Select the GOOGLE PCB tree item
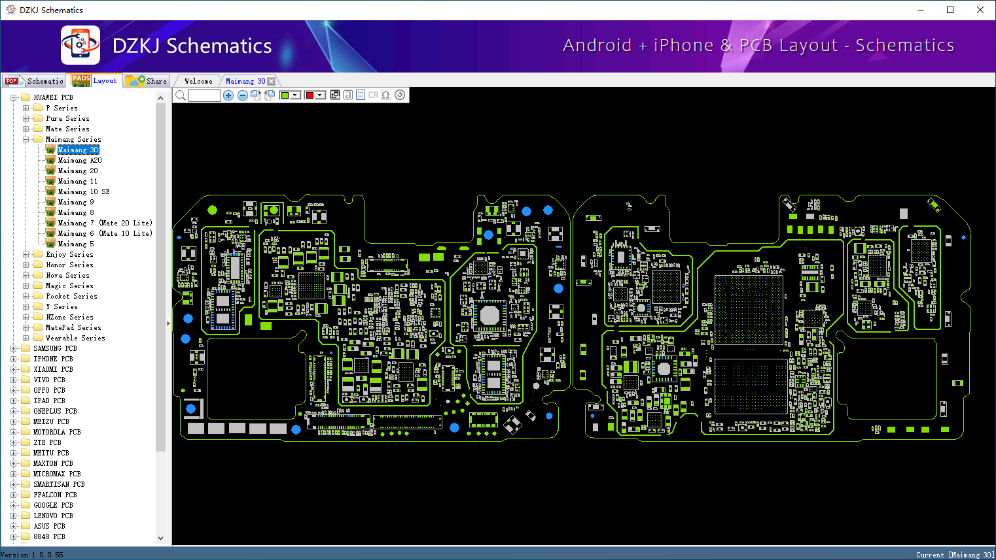996x560 pixels. coord(53,505)
